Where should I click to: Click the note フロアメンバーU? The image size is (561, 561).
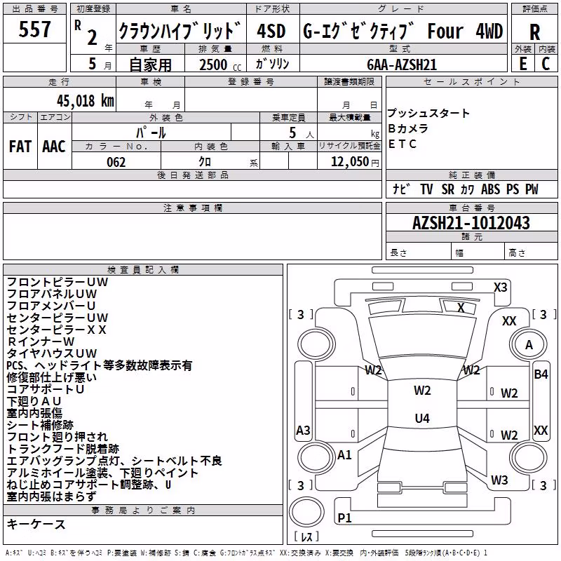(51, 306)
